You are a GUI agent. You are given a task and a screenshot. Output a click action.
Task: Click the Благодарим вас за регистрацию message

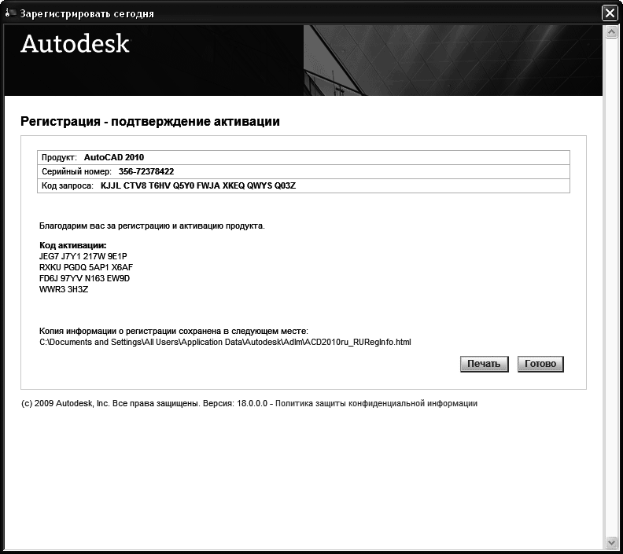click(152, 226)
